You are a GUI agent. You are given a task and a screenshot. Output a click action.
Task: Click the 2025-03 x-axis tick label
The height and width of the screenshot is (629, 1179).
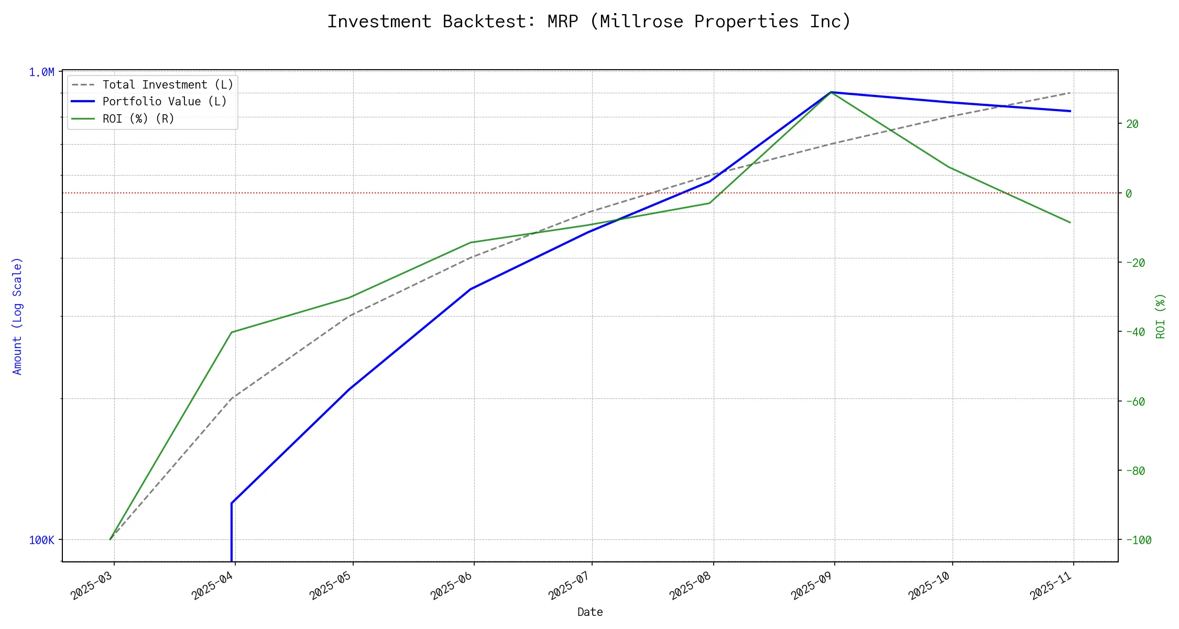click(92, 587)
